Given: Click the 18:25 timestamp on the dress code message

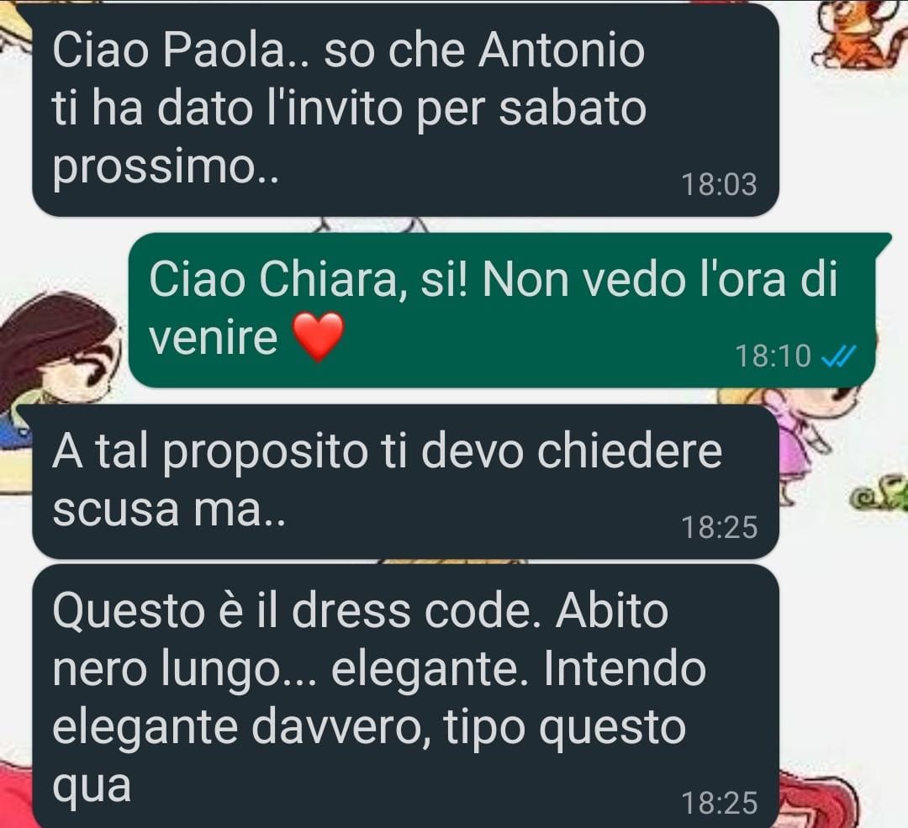Looking at the screenshot, I should pos(719,803).
